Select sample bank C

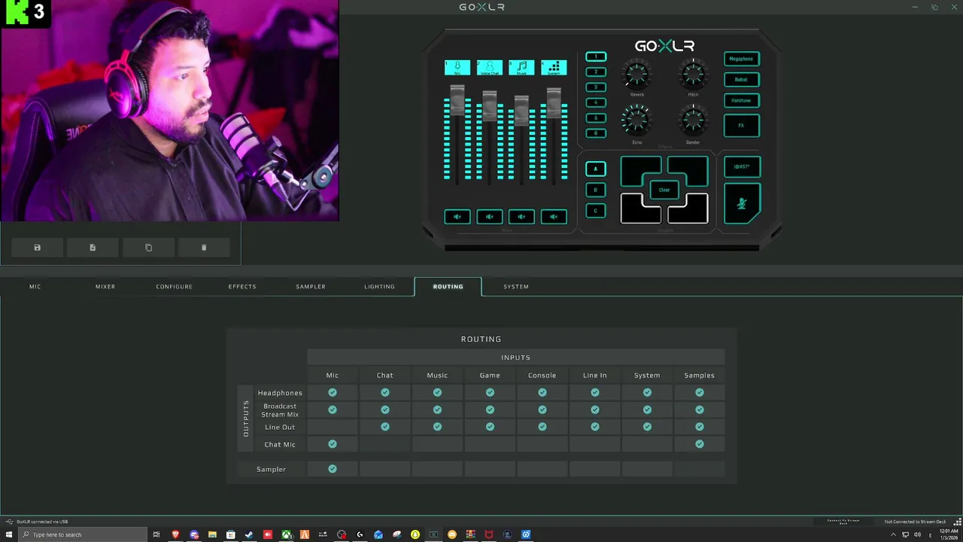pyautogui.click(x=595, y=211)
